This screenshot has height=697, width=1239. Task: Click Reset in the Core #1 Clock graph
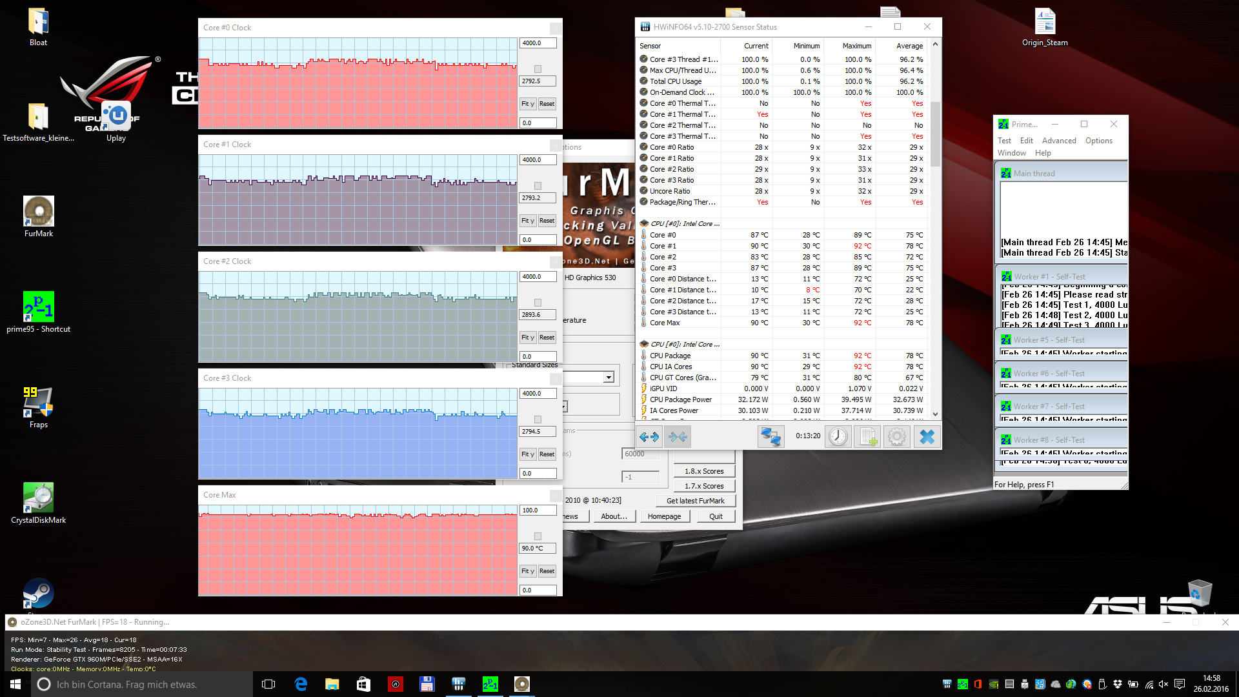pyautogui.click(x=547, y=221)
